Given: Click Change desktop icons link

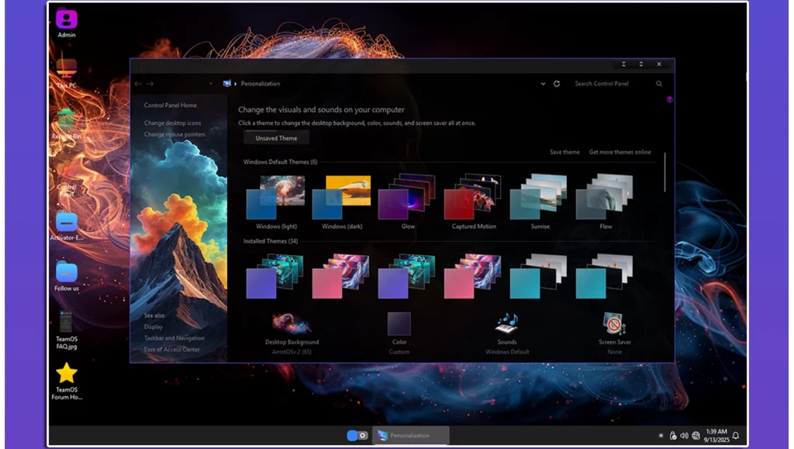Looking at the screenshot, I should coord(172,123).
